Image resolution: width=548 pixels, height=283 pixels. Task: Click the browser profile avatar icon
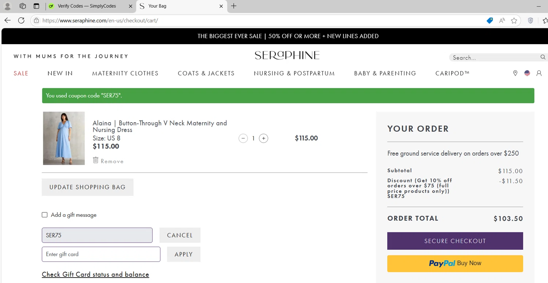7,6
